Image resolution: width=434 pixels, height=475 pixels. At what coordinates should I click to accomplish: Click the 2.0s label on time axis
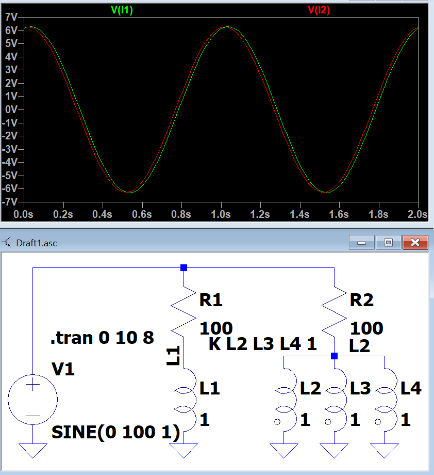coord(418,214)
